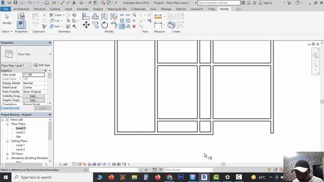Switch to the Annotate ribbon tab
The height and width of the screenshot is (182, 324).
click(83, 9)
